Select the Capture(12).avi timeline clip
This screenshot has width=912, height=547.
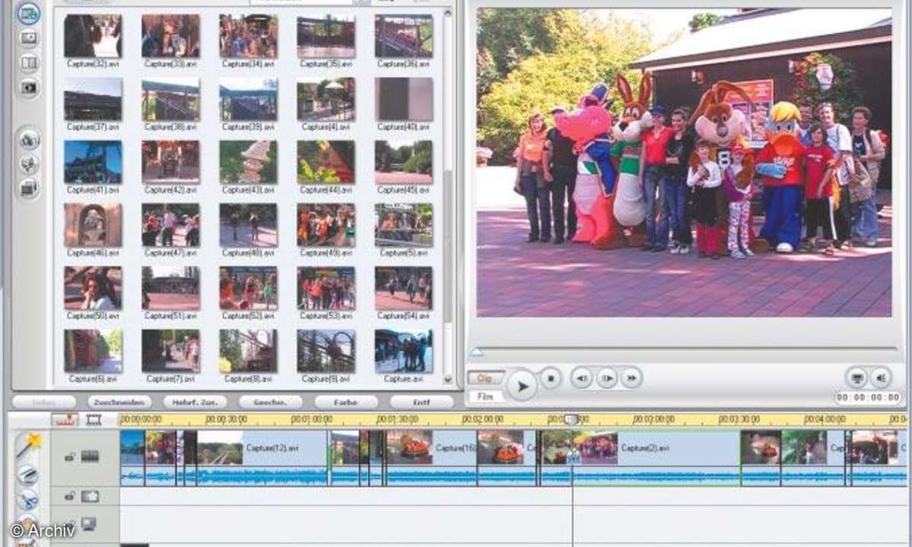click(262, 447)
